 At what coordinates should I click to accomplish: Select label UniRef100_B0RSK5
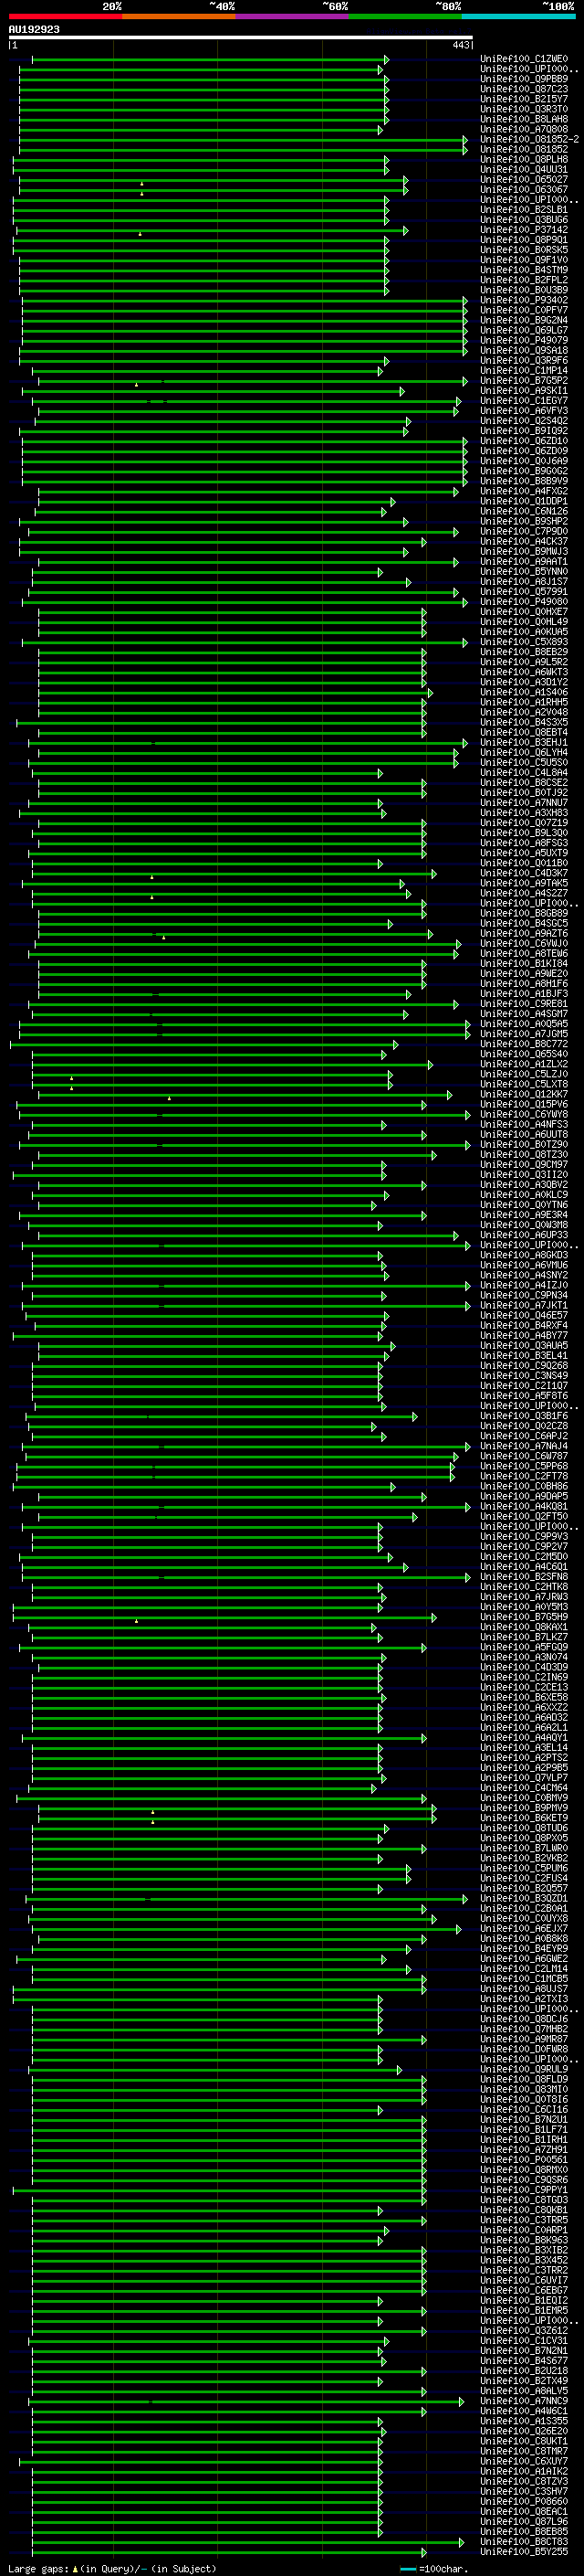[524, 250]
